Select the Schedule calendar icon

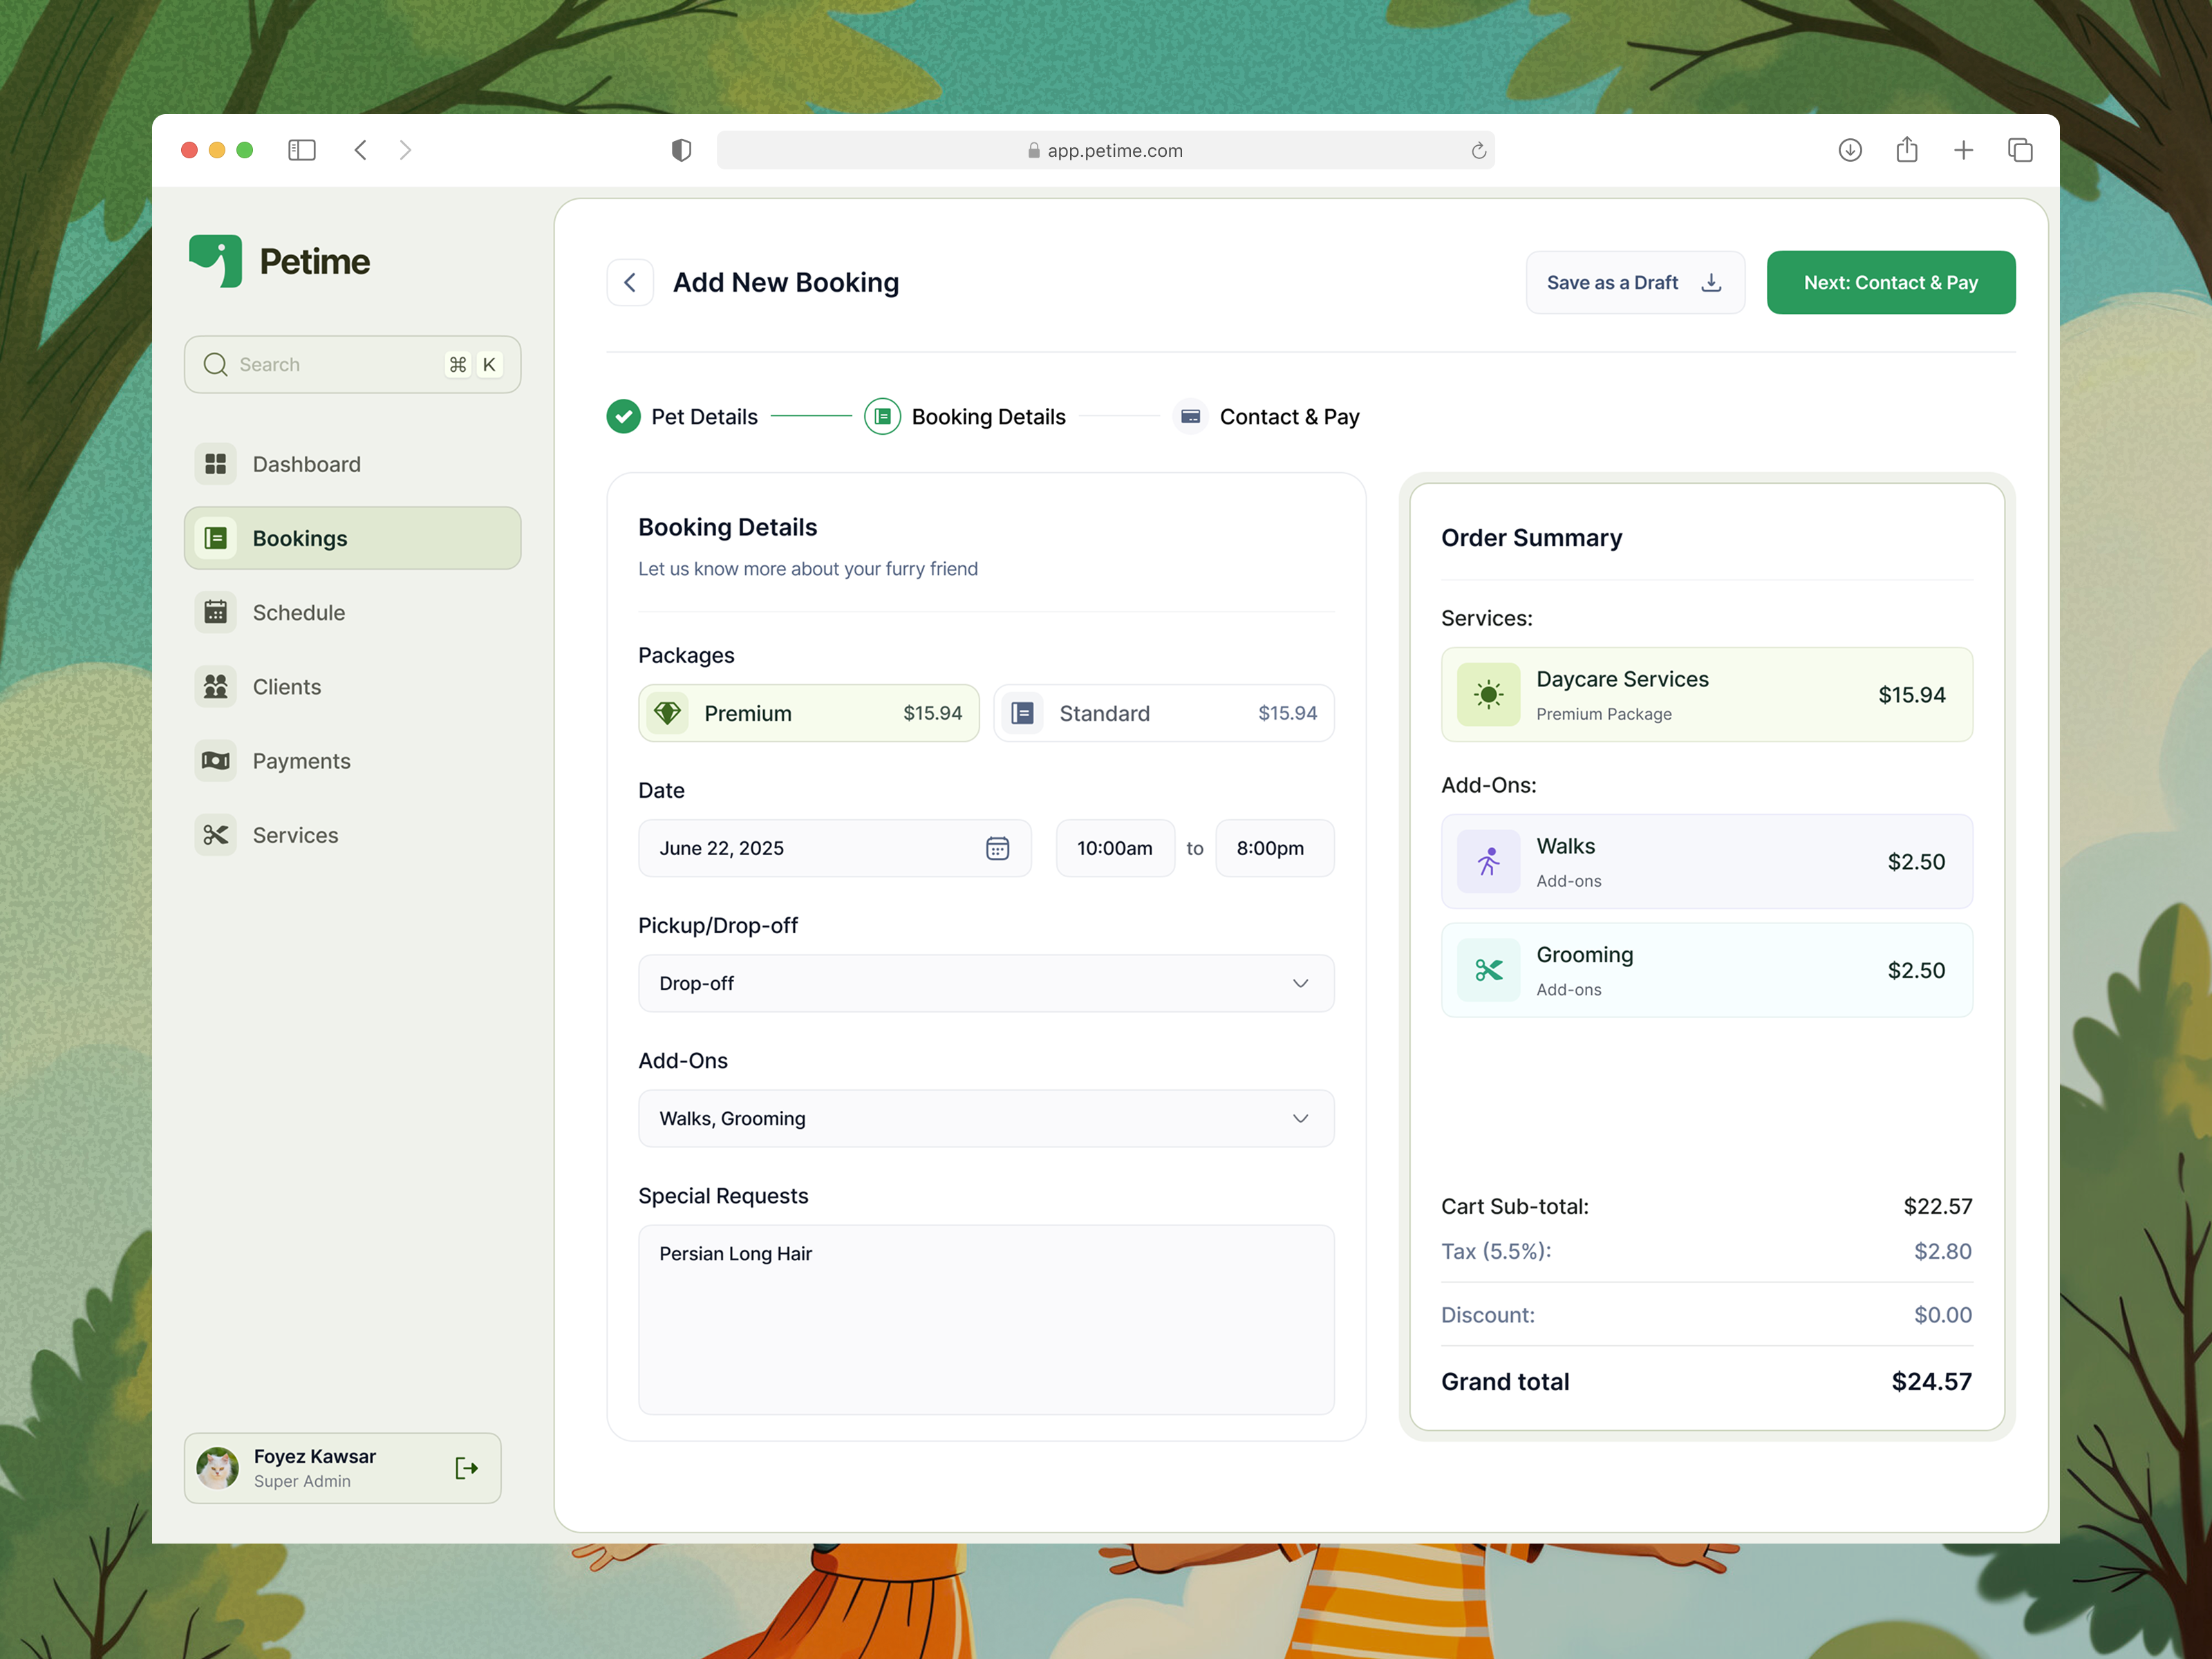[x=215, y=612]
